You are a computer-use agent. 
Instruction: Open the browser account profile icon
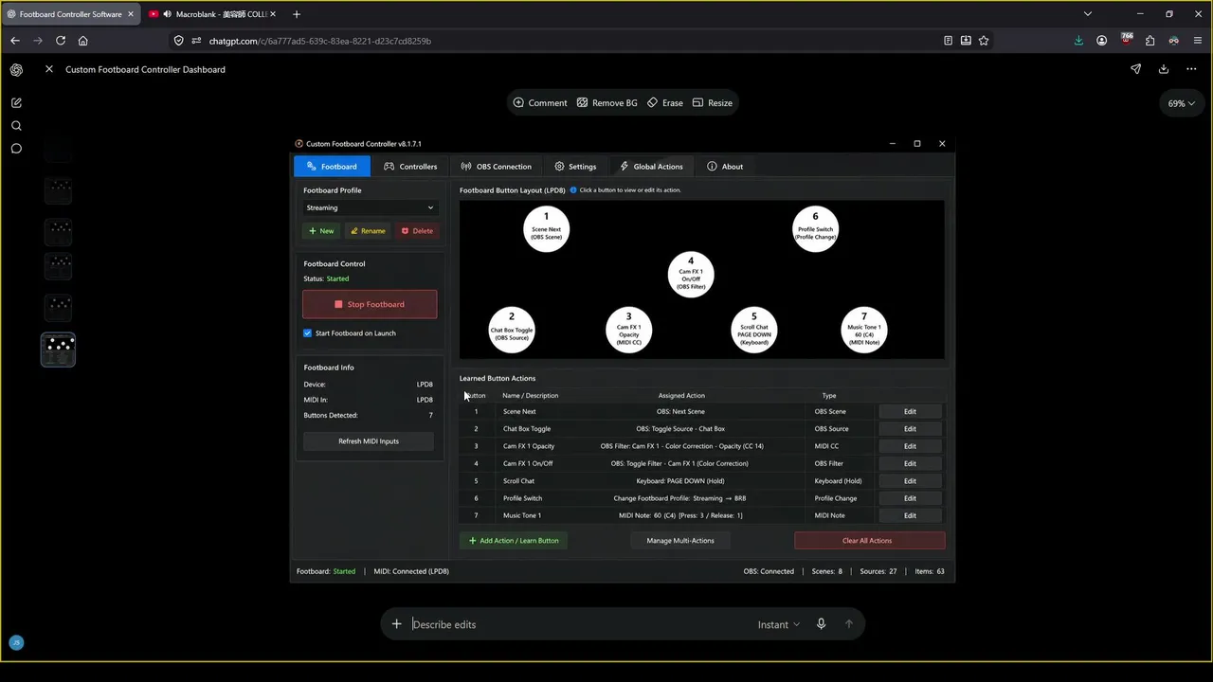click(1102, 41)
